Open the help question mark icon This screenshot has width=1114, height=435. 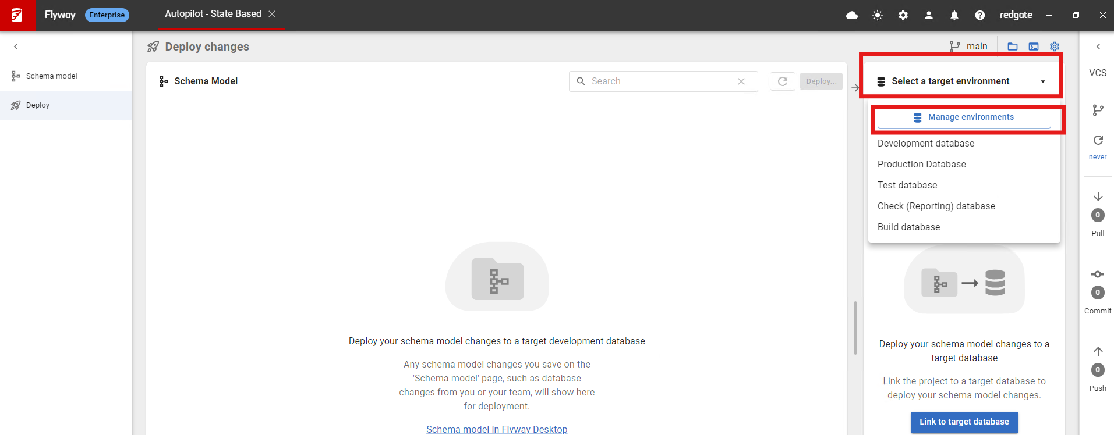[x=979, y=15]
